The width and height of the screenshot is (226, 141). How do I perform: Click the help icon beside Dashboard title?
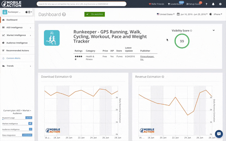64,14
